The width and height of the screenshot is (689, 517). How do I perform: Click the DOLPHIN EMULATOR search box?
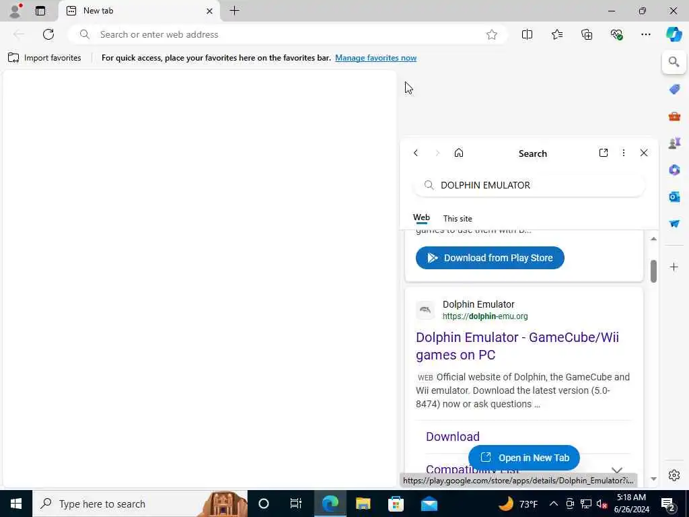click(529, 185)
